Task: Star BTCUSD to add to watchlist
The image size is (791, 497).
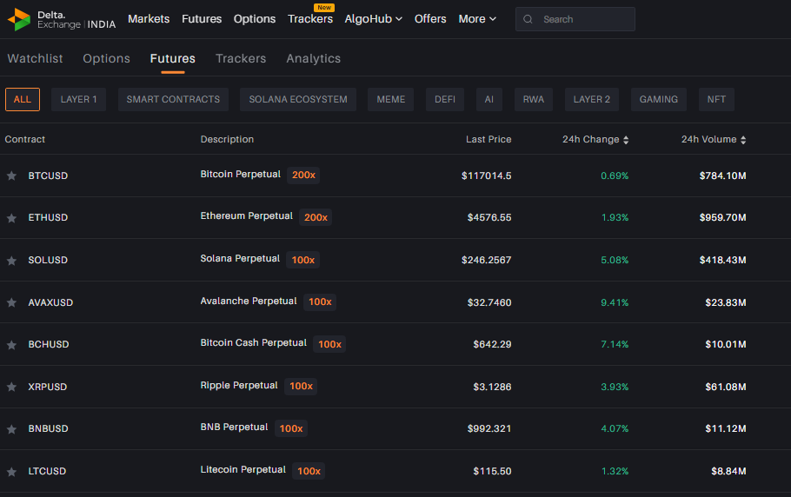Action: 11,176
